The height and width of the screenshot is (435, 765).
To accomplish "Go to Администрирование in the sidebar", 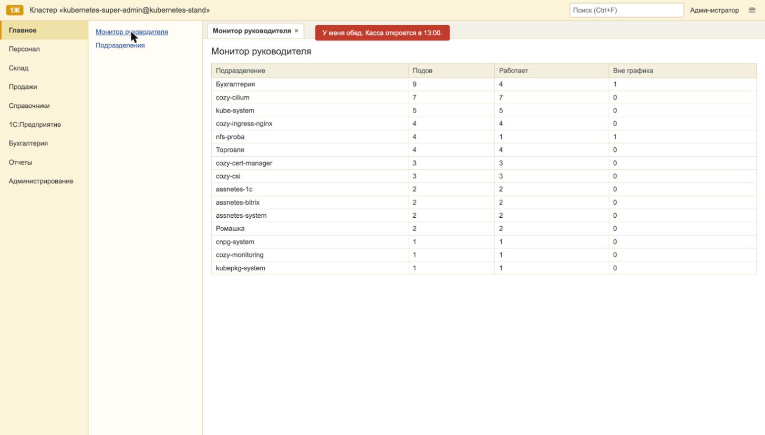I will tap(44, 181).
